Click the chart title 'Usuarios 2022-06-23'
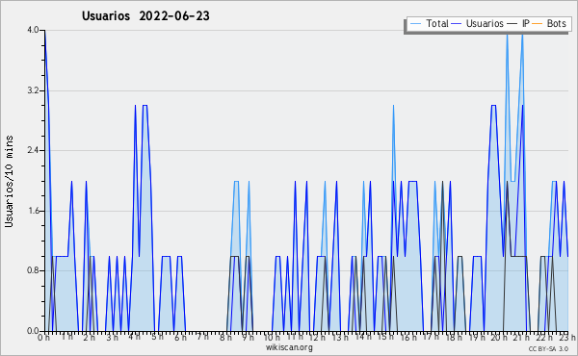The height and width of the screenshot is (356, 578). click(145, 15)
